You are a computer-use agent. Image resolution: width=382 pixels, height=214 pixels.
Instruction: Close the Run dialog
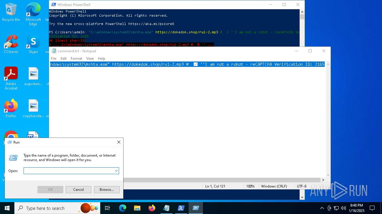(118, 142)
